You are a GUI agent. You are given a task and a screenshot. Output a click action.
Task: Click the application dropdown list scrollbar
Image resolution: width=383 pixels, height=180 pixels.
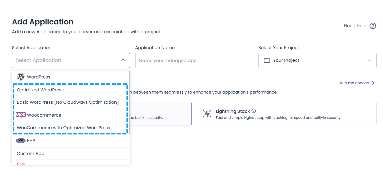coord(129,102)
